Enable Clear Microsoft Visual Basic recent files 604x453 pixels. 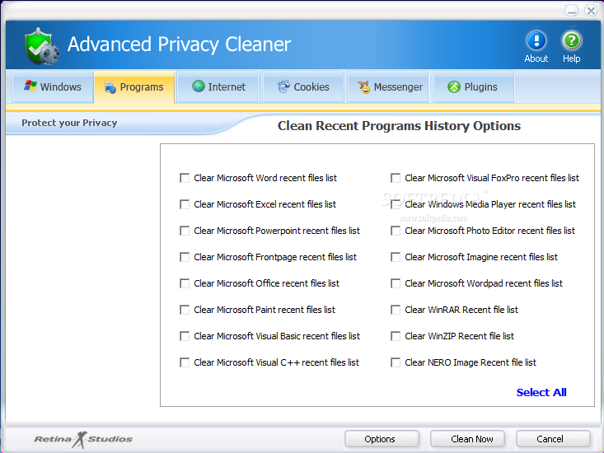(185, 336)
